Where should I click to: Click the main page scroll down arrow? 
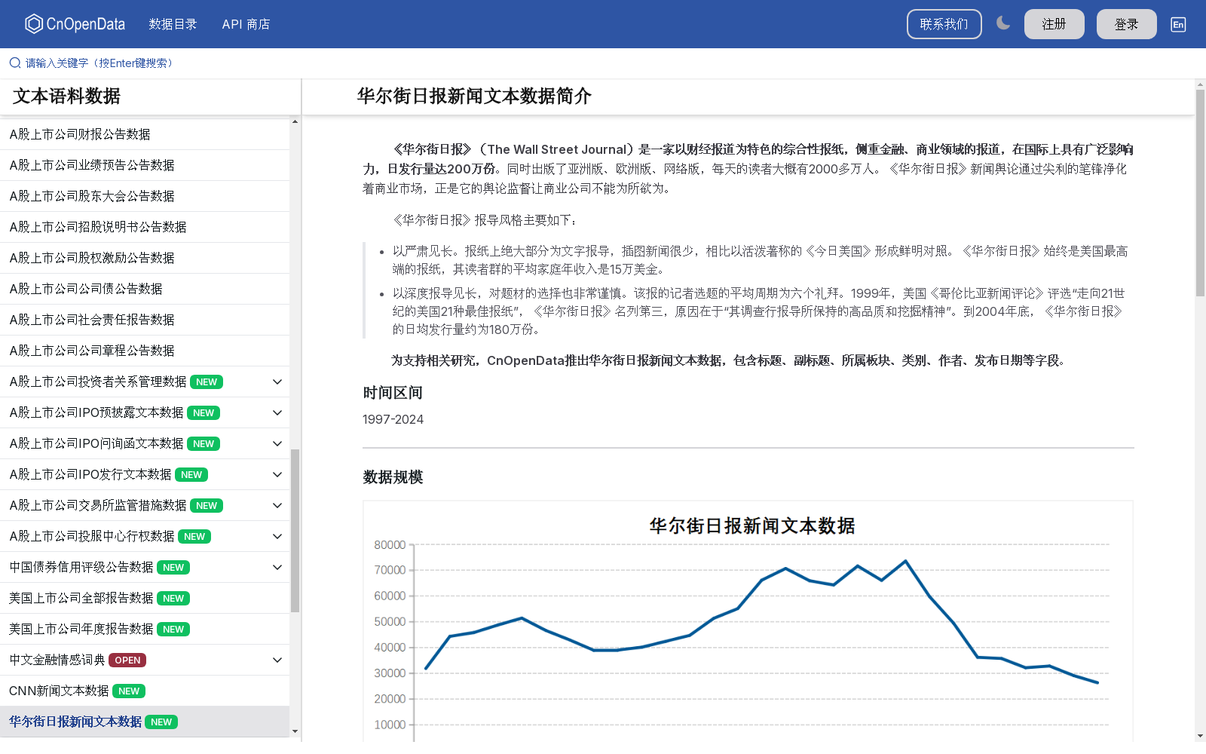coord(1200,735)
